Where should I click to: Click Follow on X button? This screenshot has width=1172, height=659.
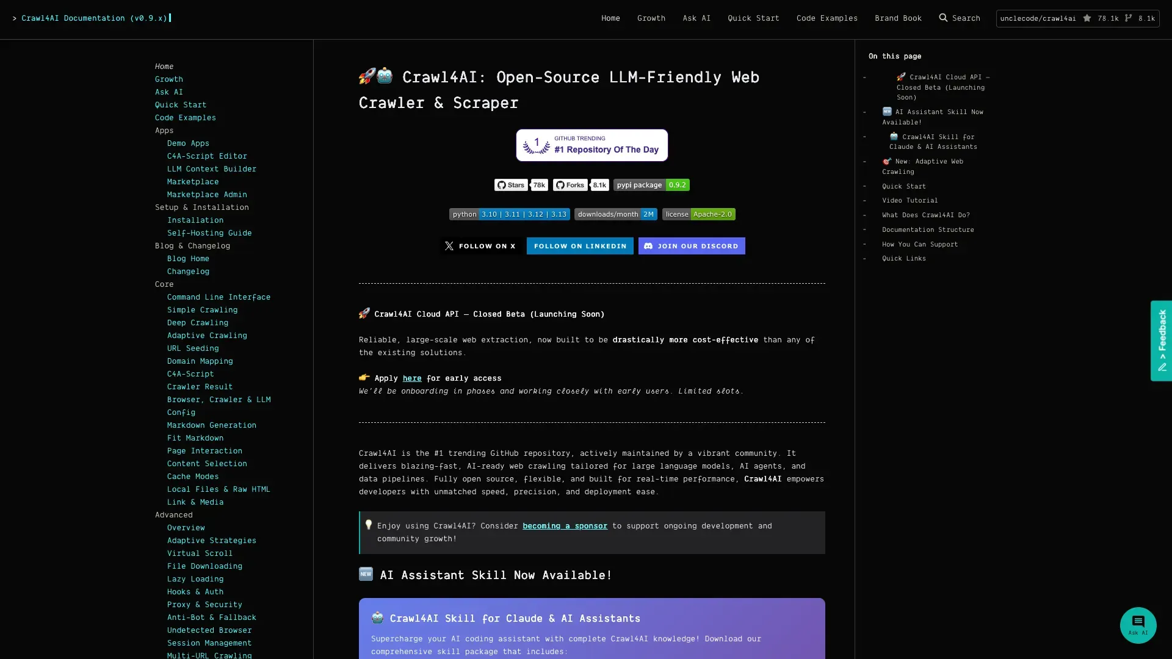[x=480, y=246]
